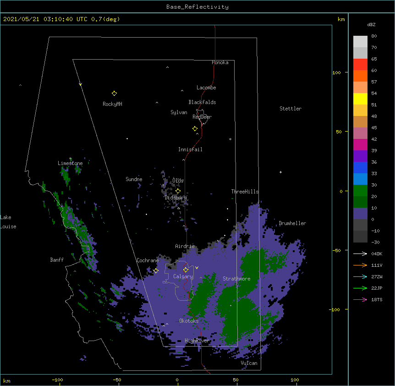Screen dimensions: 395x386
Task: Click the dBZ legend heading
Action: point(371,25)
